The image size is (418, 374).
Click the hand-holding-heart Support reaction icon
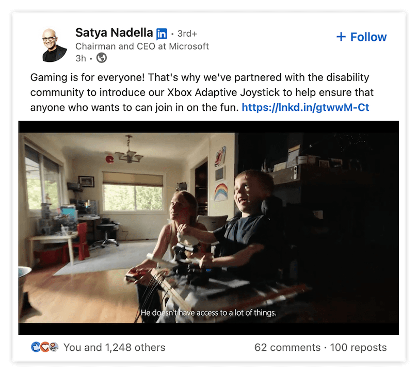pos(53,347)
